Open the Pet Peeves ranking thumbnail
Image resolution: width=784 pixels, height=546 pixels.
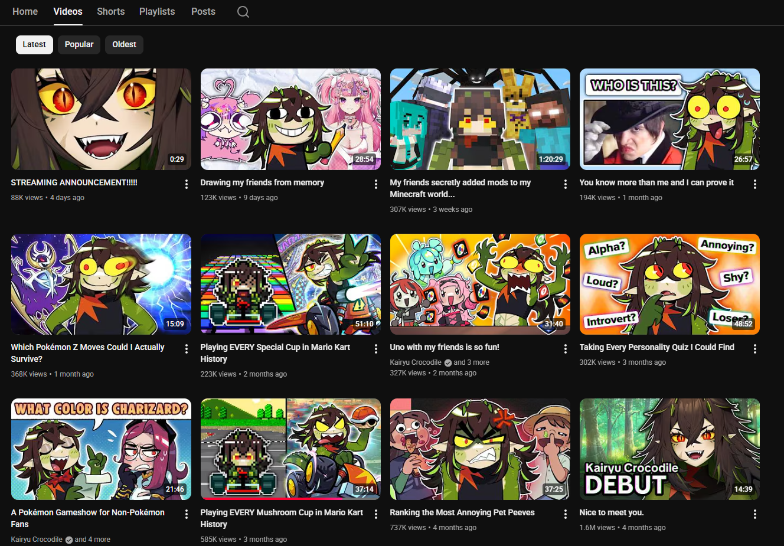(480, 449)
